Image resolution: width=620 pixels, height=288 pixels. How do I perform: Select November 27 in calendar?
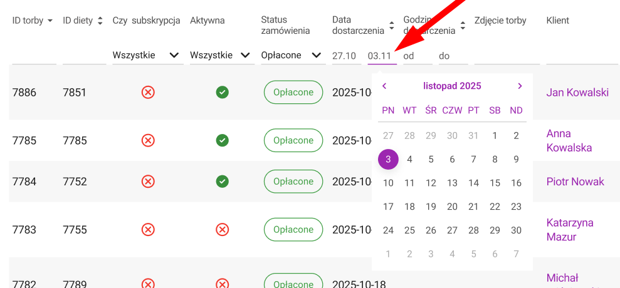(x=452, y=230)
